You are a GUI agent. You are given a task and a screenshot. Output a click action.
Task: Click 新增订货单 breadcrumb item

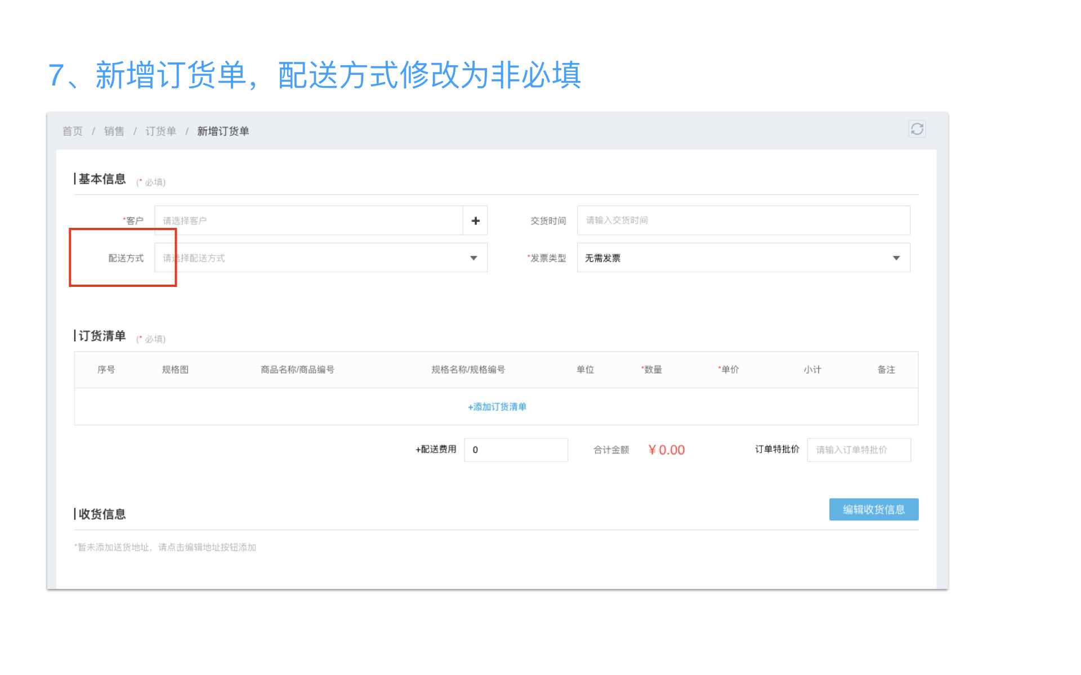tap(223, 131)
